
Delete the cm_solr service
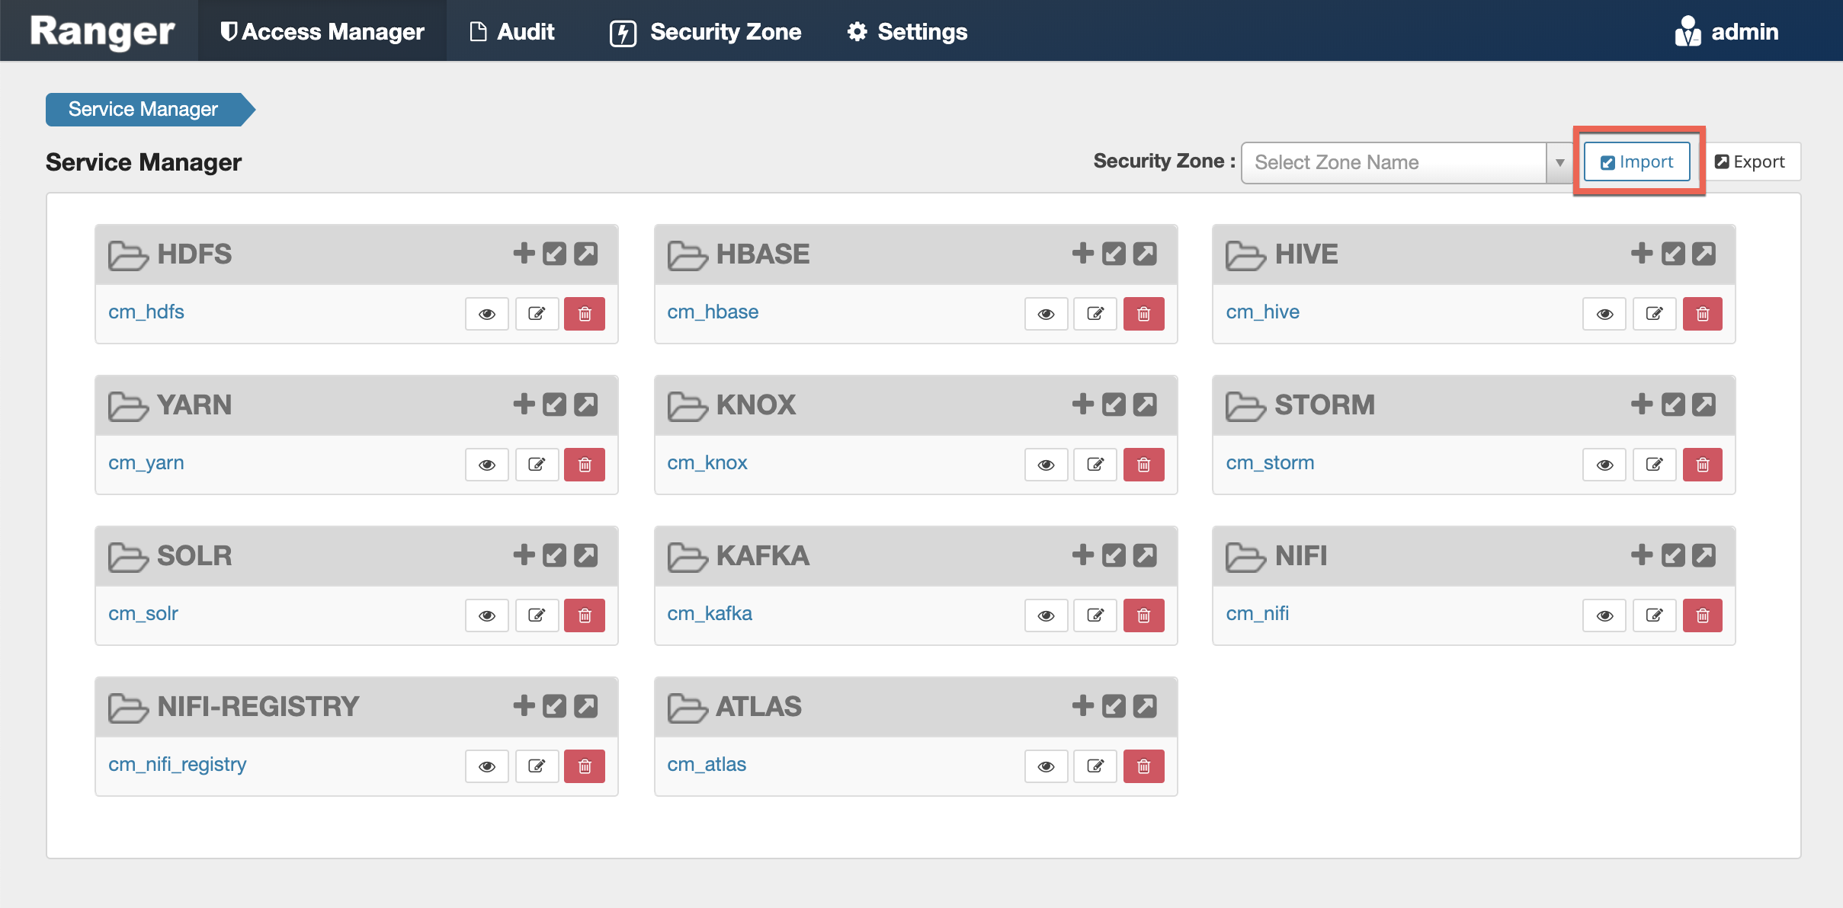coord(585,615)
